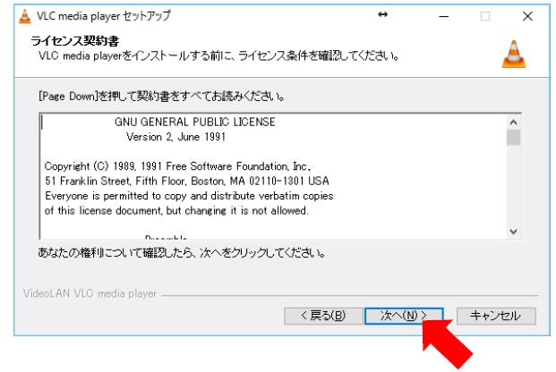Viewport: 556px width, 372px height.
Task: Click the "51 Franklin Street" address line
Action: click(187, 181)
